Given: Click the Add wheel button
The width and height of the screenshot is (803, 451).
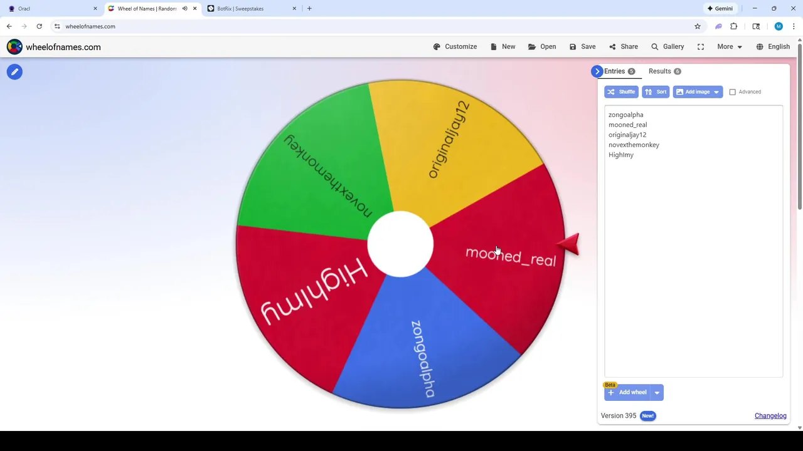Looking at the screenshot, I should point(627,393).
